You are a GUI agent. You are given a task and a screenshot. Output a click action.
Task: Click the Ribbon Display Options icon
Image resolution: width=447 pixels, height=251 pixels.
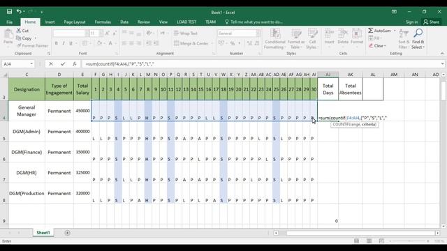click(394, 12)
